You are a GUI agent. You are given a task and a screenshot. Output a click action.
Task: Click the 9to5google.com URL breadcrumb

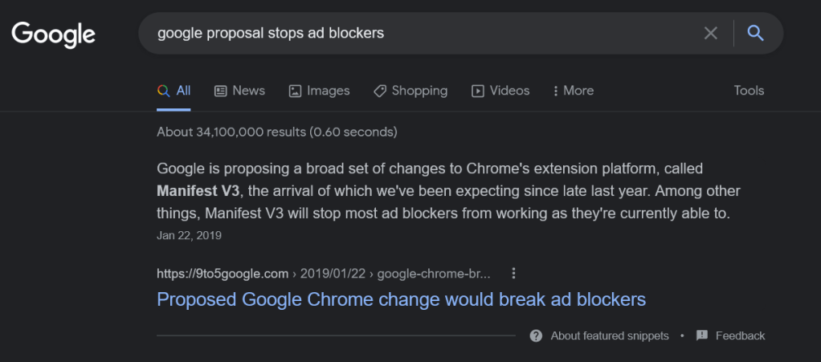point(223,273)
